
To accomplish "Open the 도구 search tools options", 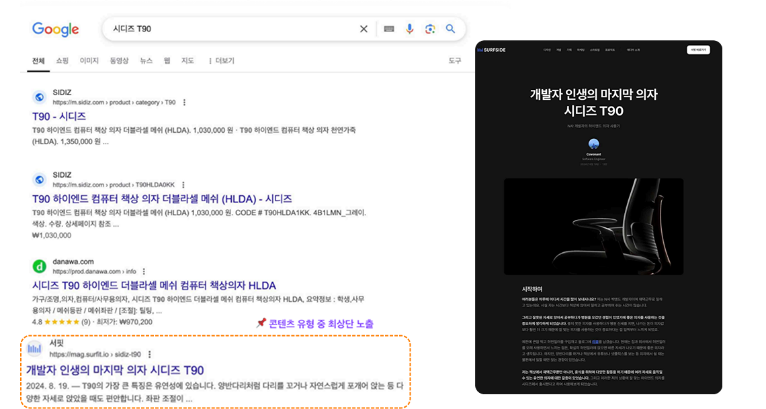I will click(455, 61).
